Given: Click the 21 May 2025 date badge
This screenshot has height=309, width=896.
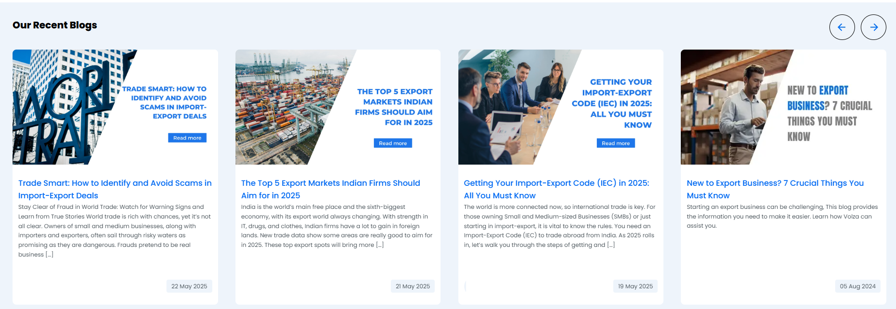Looking at the screenshot, I should click(413, 286).
